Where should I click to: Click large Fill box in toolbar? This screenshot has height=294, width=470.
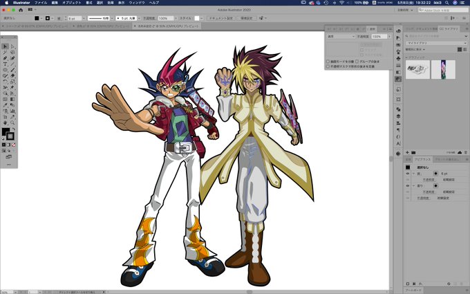[x=6, y=131]
